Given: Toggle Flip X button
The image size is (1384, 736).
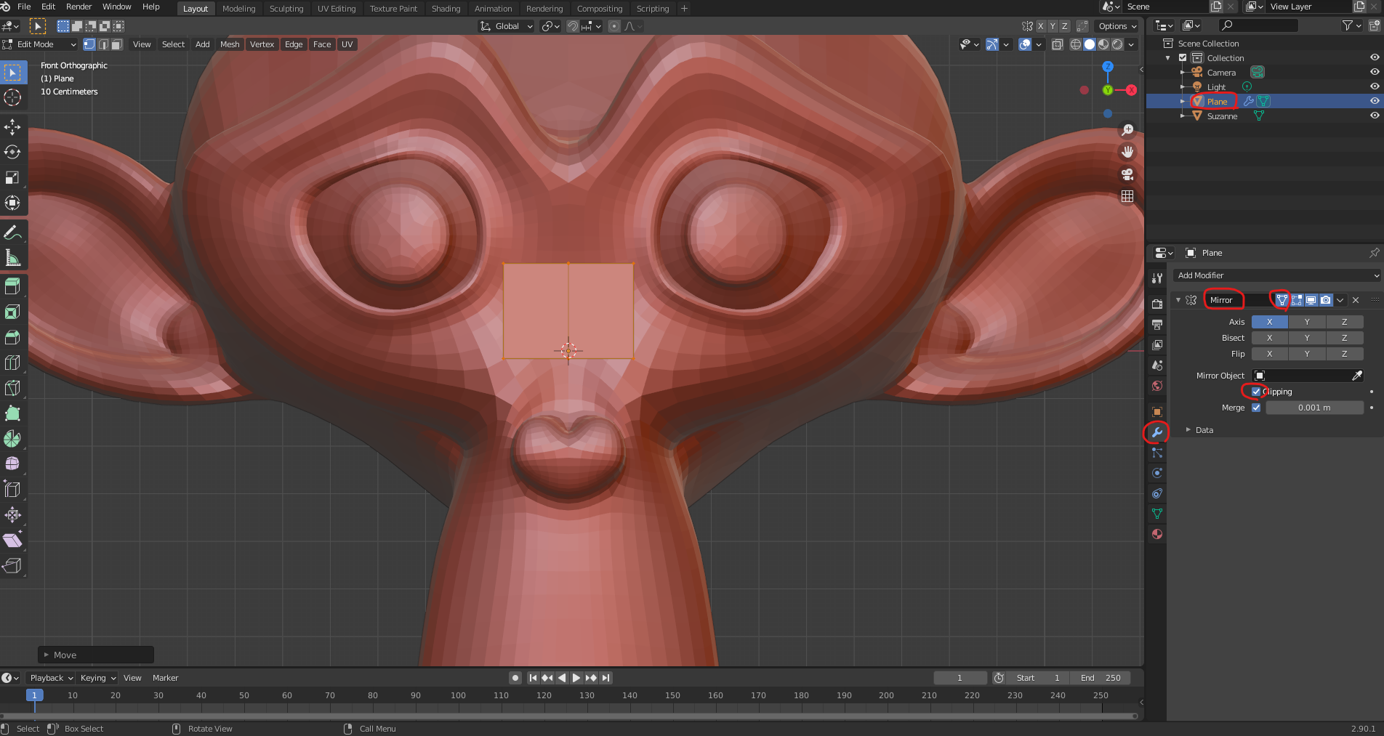Looking at the screenshot, I should tap(1269, 354).
